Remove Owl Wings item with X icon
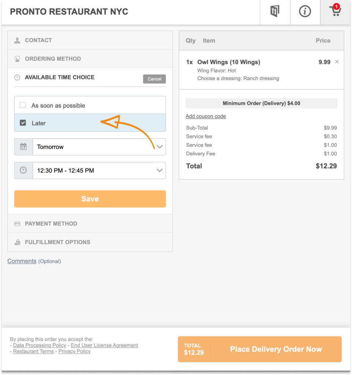This screenshot has height=375, width=352. pos(337,62)
